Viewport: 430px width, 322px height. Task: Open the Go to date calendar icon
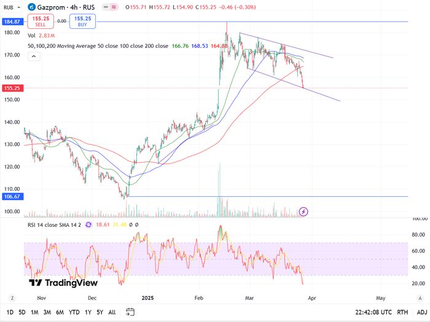click(x=130, y=312)
